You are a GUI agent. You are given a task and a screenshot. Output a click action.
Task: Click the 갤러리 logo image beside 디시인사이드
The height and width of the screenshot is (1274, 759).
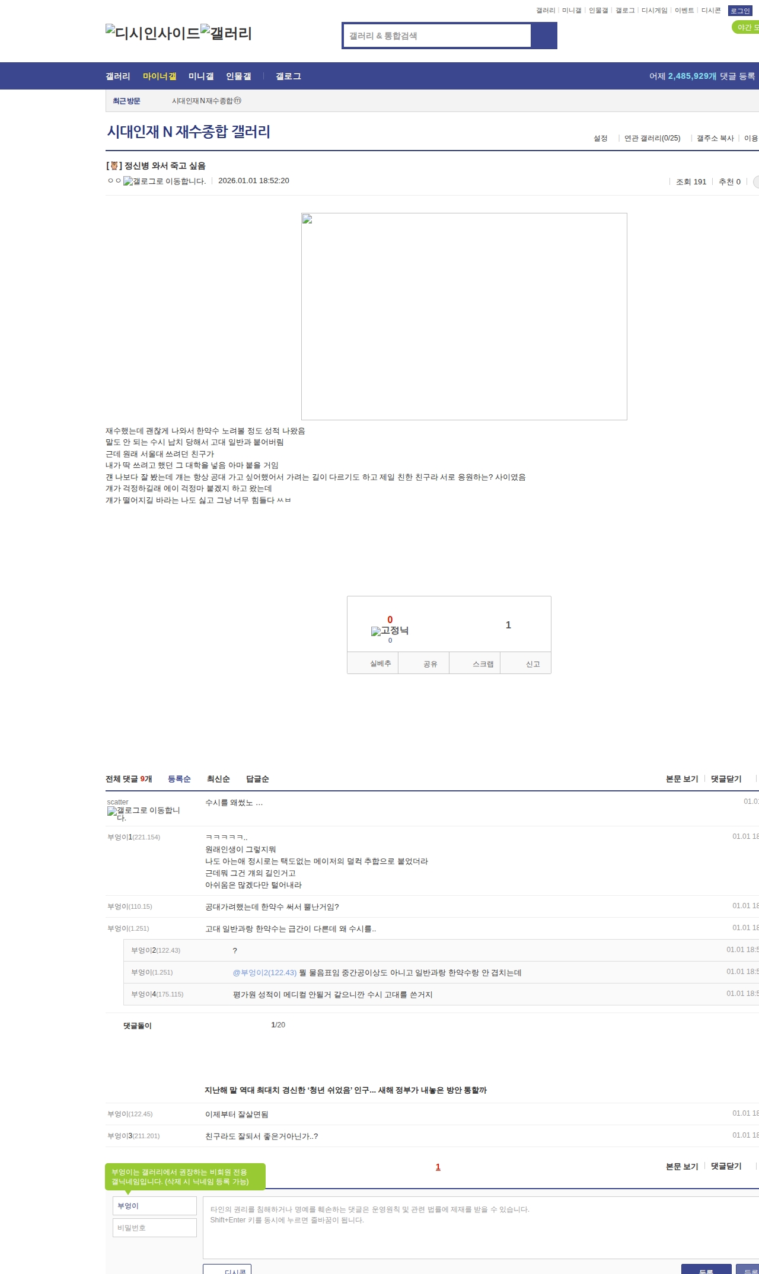[x=227, y=33]
